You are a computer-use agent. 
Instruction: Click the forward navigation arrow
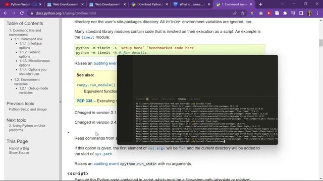point(14,13)
